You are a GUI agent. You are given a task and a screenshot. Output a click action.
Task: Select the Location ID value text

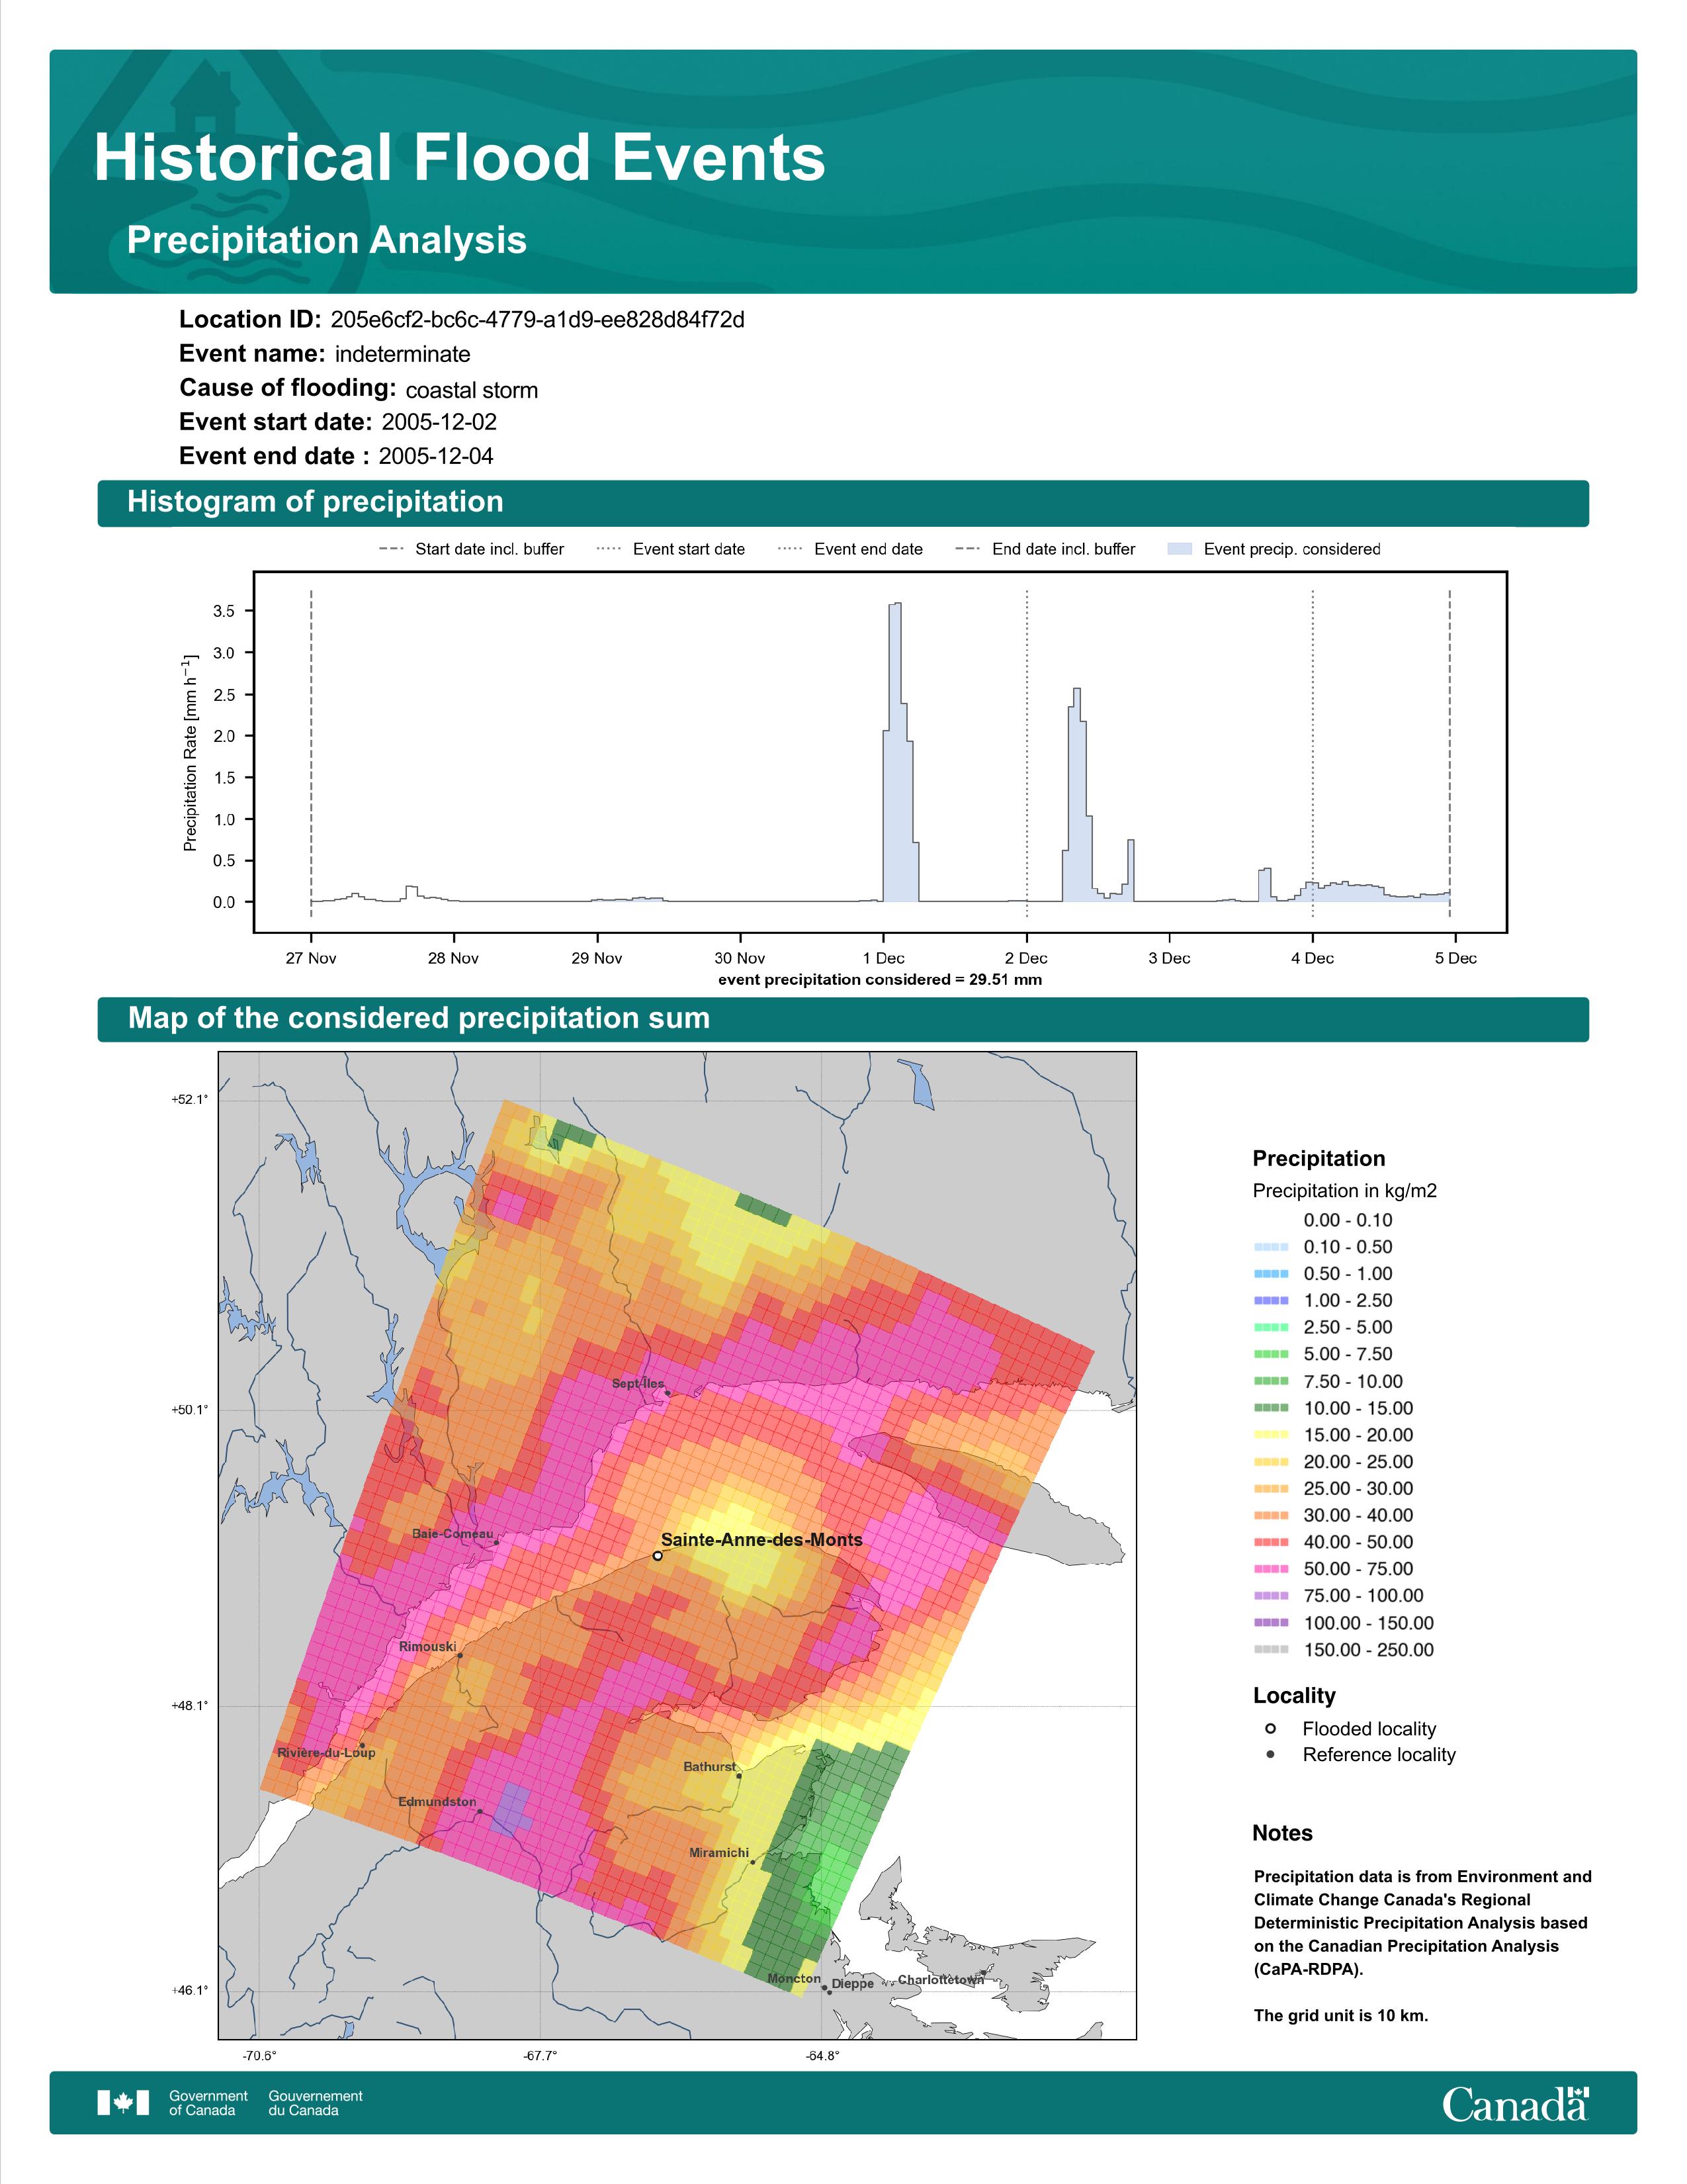538,320
